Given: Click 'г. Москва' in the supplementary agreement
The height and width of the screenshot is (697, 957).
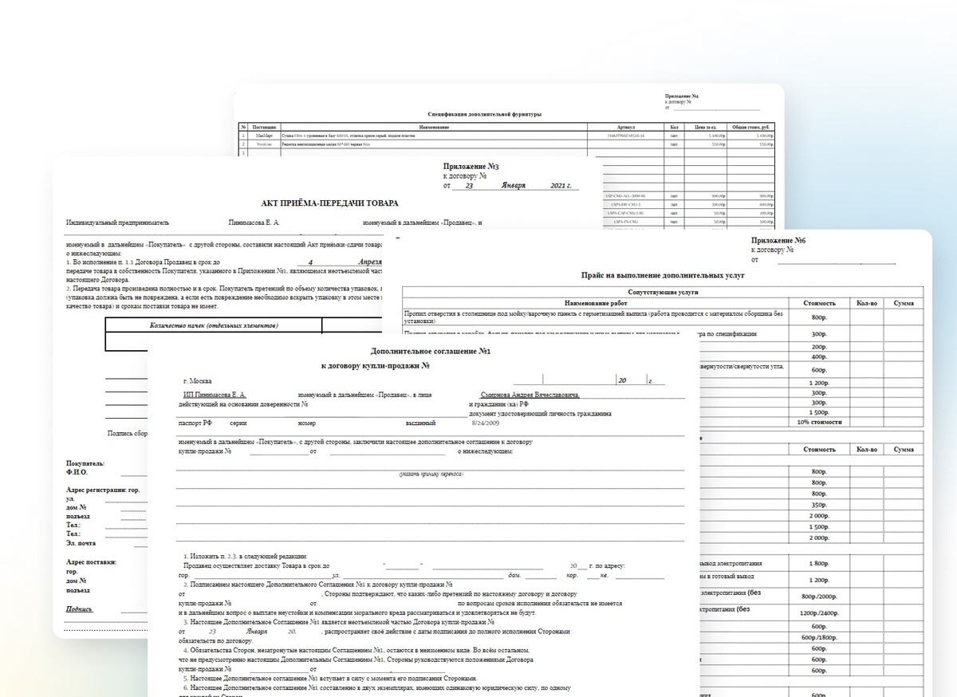Looking at the screenshot, I should tap(198, 381).
